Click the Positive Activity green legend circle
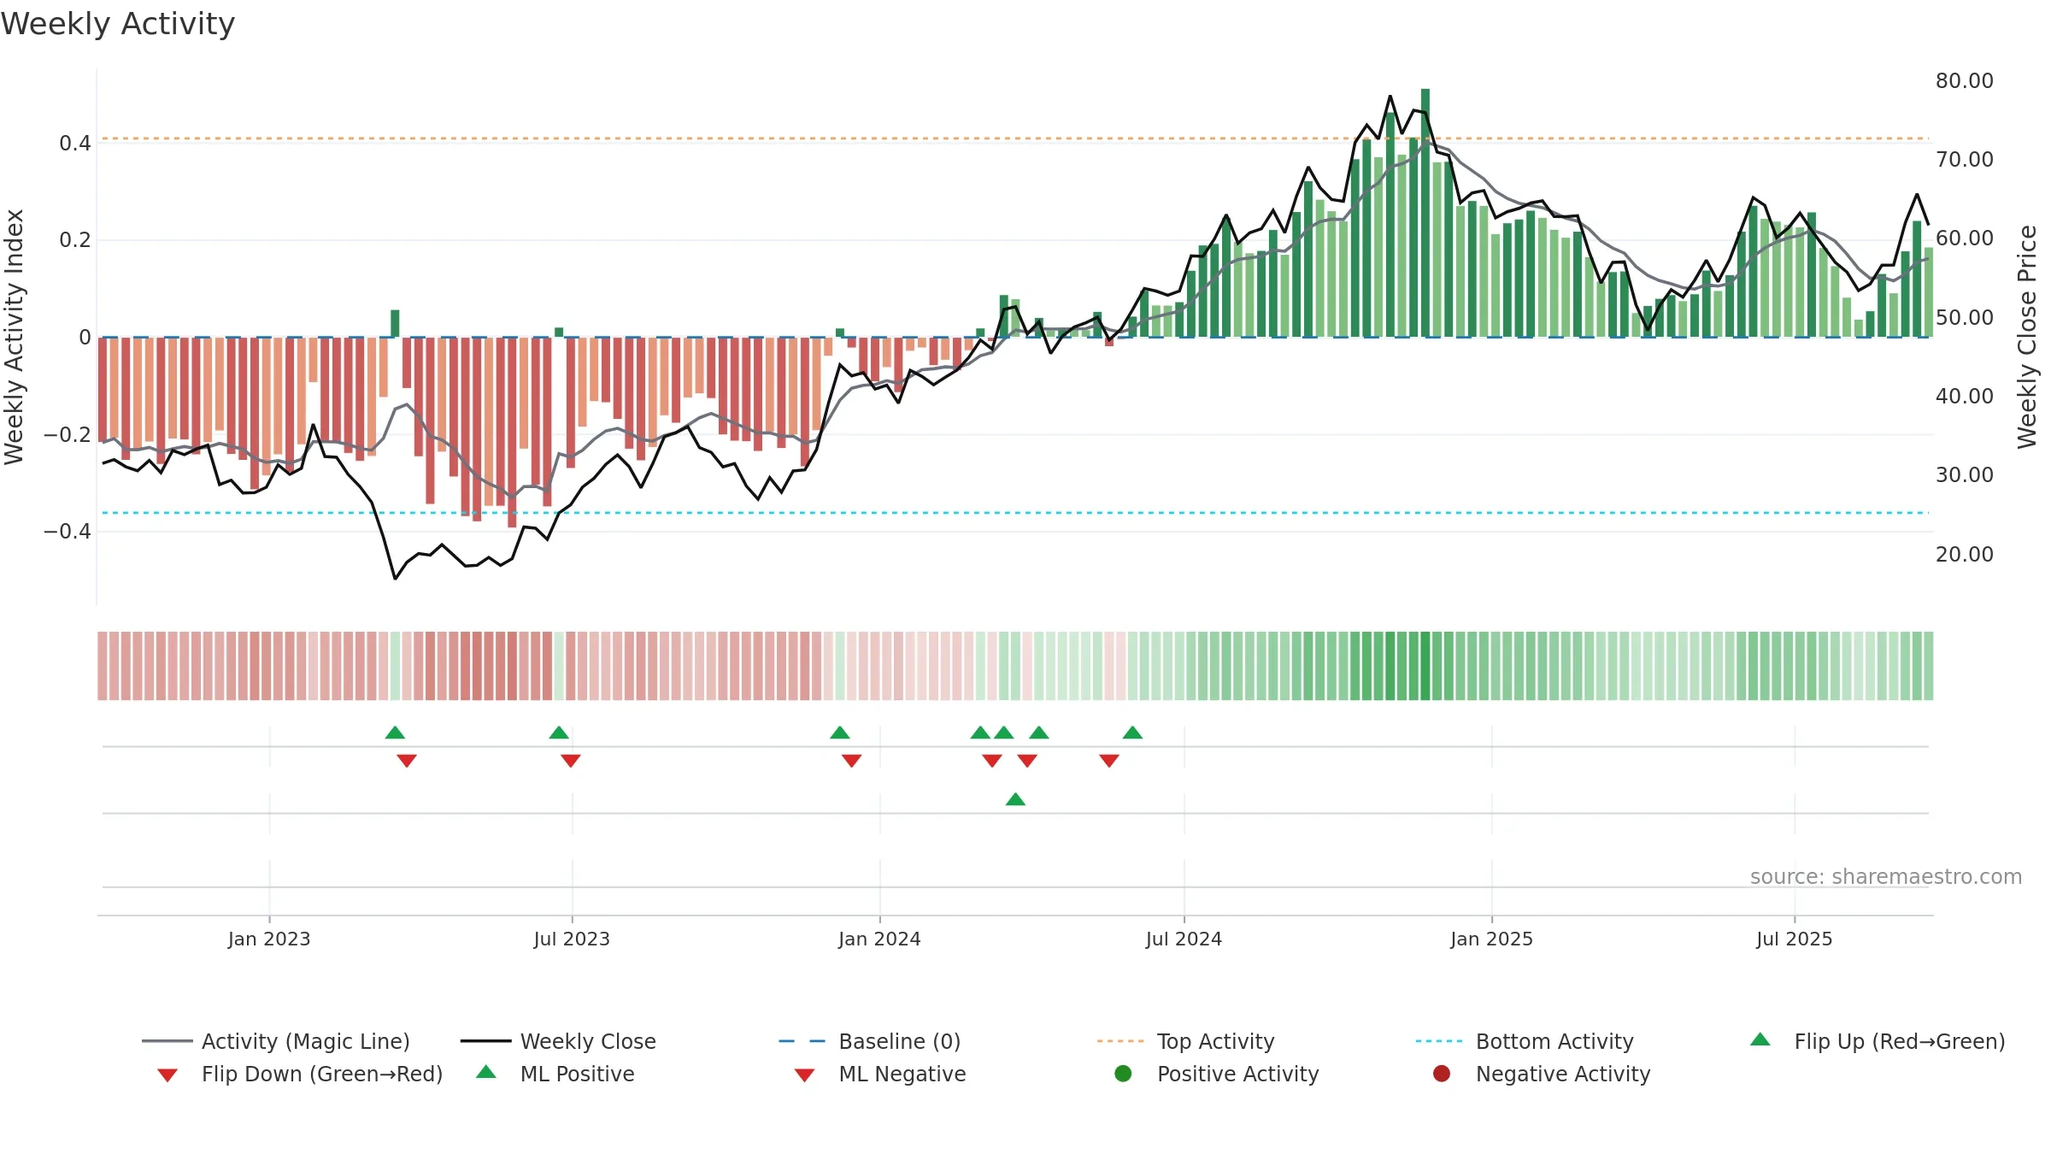This screenshot has width=2051, height=1154. (1124, 1074)
